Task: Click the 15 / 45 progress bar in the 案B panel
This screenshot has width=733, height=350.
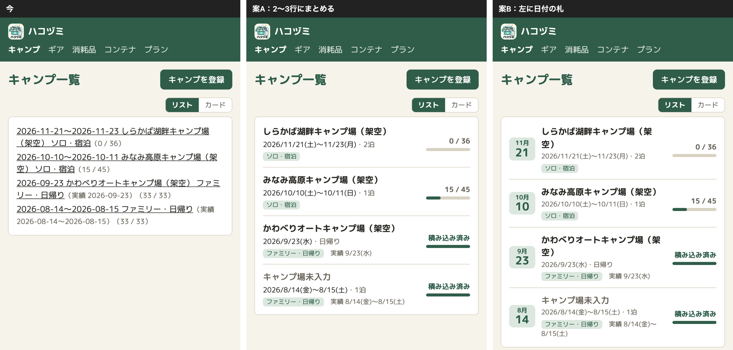Action: pyautogui.click(x=694, y=209)
